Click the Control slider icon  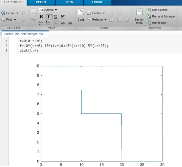89,13
